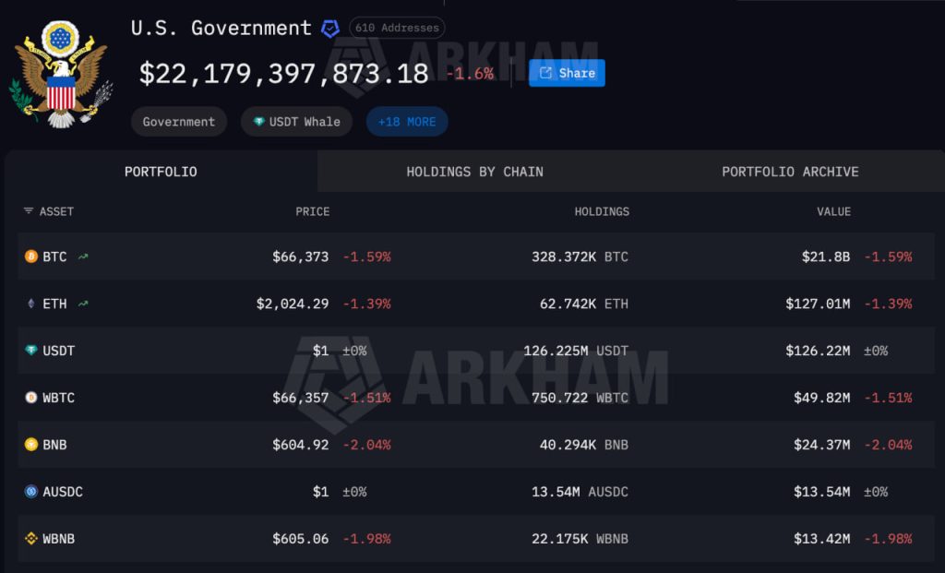Click the WBTC token icon
The image size is (945, 573).
pyautogui.click(x=32, y=398)
